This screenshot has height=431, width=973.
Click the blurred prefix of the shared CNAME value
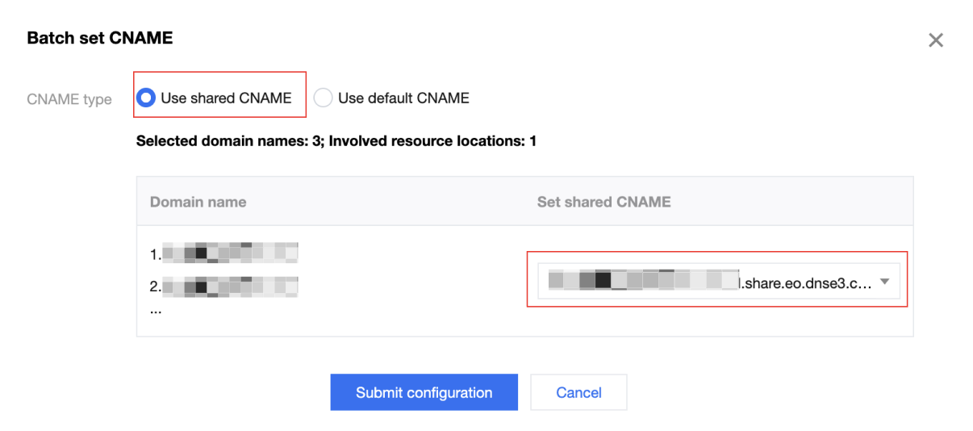643,282
